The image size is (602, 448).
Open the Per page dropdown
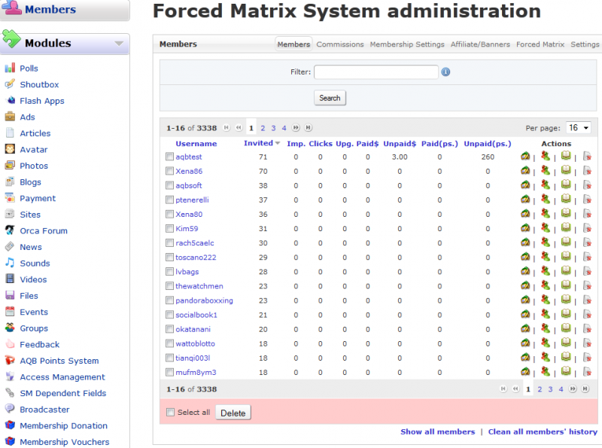[579, 128]
